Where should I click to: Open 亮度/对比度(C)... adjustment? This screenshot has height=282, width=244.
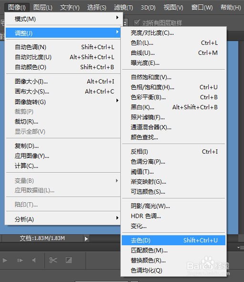(173, 33)
